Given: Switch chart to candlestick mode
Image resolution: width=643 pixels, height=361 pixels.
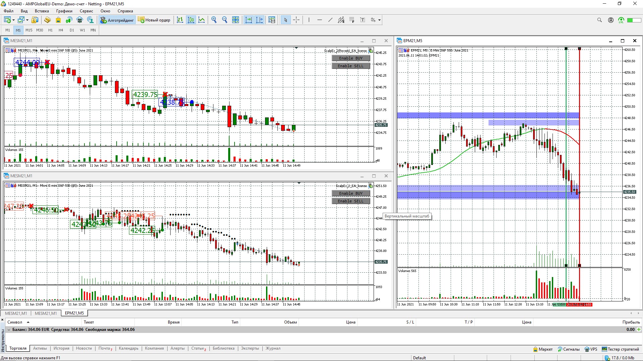Looking at the screenshot, I should (191, 20).
